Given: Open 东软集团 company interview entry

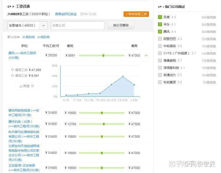Looking at the screenshot, I should point(170,82).
